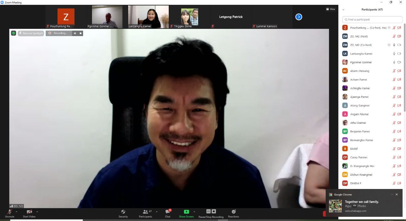Show next video thumbnails with blue arrow

point(298,17)
